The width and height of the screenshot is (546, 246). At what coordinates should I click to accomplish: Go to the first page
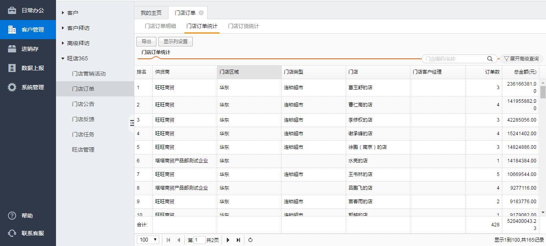click(x=168, y=240)
